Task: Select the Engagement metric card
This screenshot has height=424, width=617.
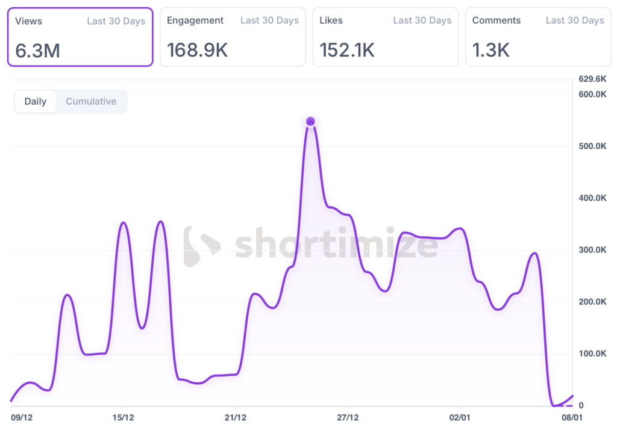Action: click(233, 37)
